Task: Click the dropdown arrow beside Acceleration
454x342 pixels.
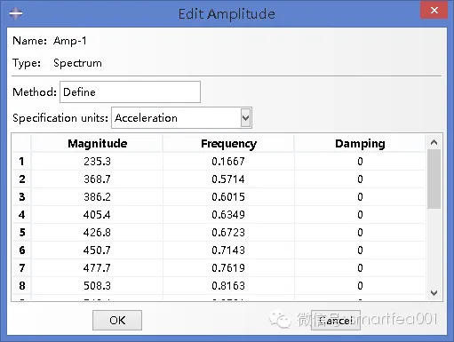Action: click(245, 118)
